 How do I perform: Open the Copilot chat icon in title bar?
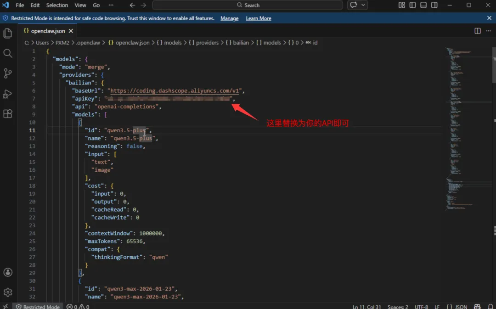point(354,5)
